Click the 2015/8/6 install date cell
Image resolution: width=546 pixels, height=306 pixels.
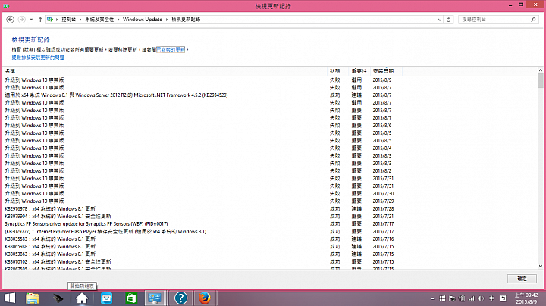[x=382, y=126]
